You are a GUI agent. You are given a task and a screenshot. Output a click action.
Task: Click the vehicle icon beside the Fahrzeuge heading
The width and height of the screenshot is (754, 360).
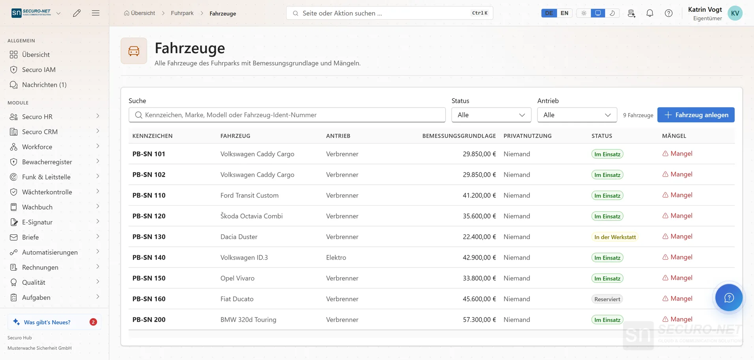click(x=134, y=51)
